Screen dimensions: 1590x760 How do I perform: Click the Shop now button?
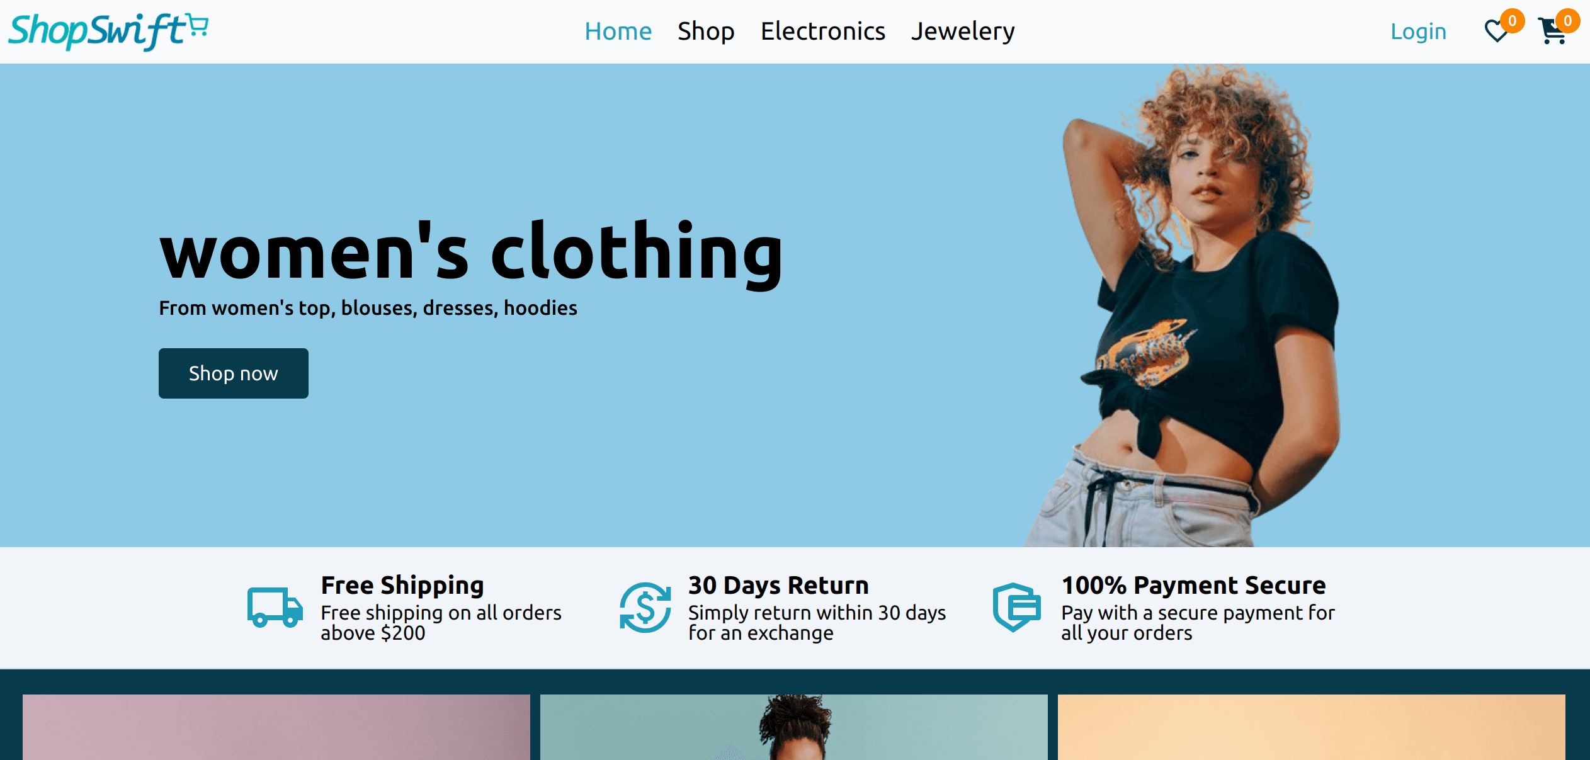[x=234, y=373]
